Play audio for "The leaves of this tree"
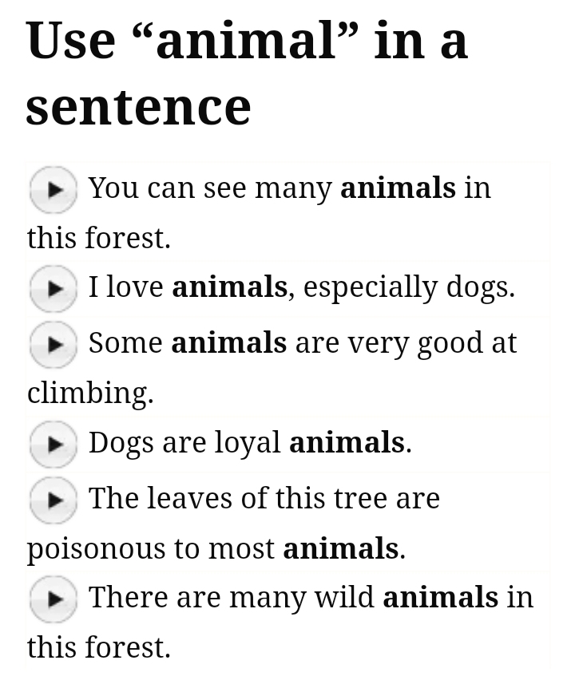 click(53, 500)
